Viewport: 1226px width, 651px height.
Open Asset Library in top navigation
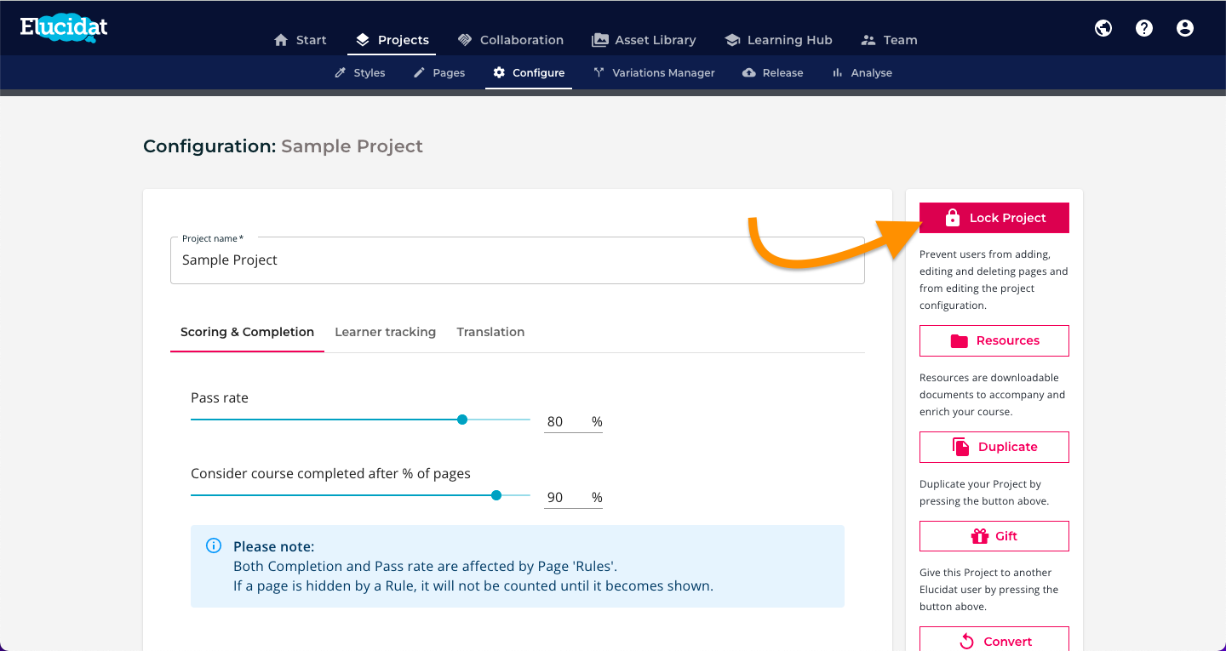tap(645, 40)
